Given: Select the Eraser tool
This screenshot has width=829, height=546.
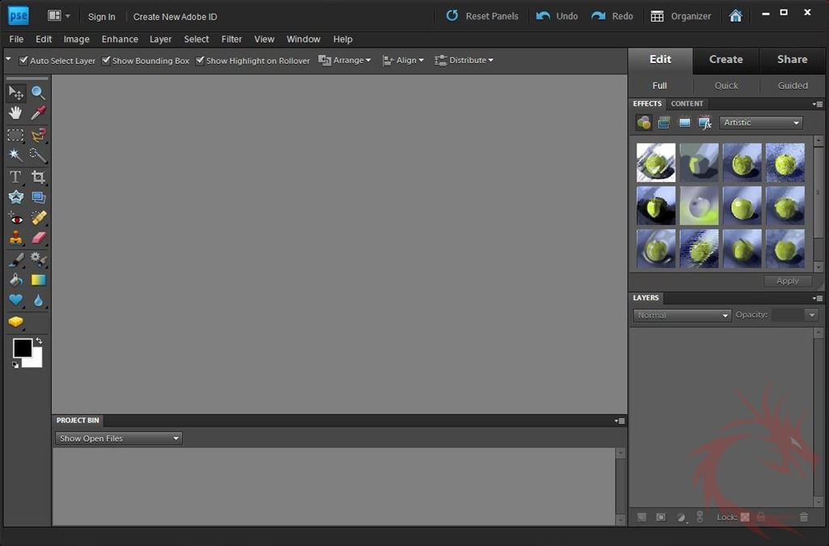Looking at the screenshot, I should click(x=38, y=239).
